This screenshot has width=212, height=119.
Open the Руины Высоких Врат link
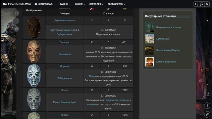[x=65, y=102]
